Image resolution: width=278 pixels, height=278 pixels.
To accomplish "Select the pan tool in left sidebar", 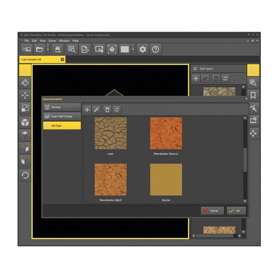I will 25,96.
